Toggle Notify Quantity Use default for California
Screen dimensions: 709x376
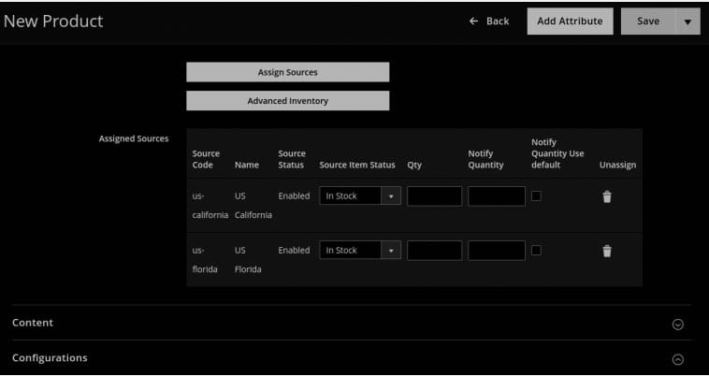click(536, 195)
